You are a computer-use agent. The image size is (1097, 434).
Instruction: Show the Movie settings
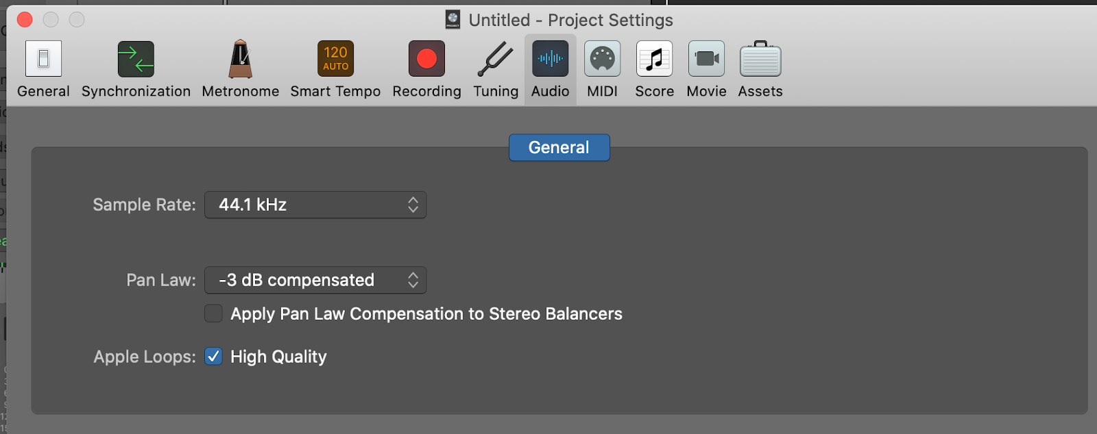[706, 59]
